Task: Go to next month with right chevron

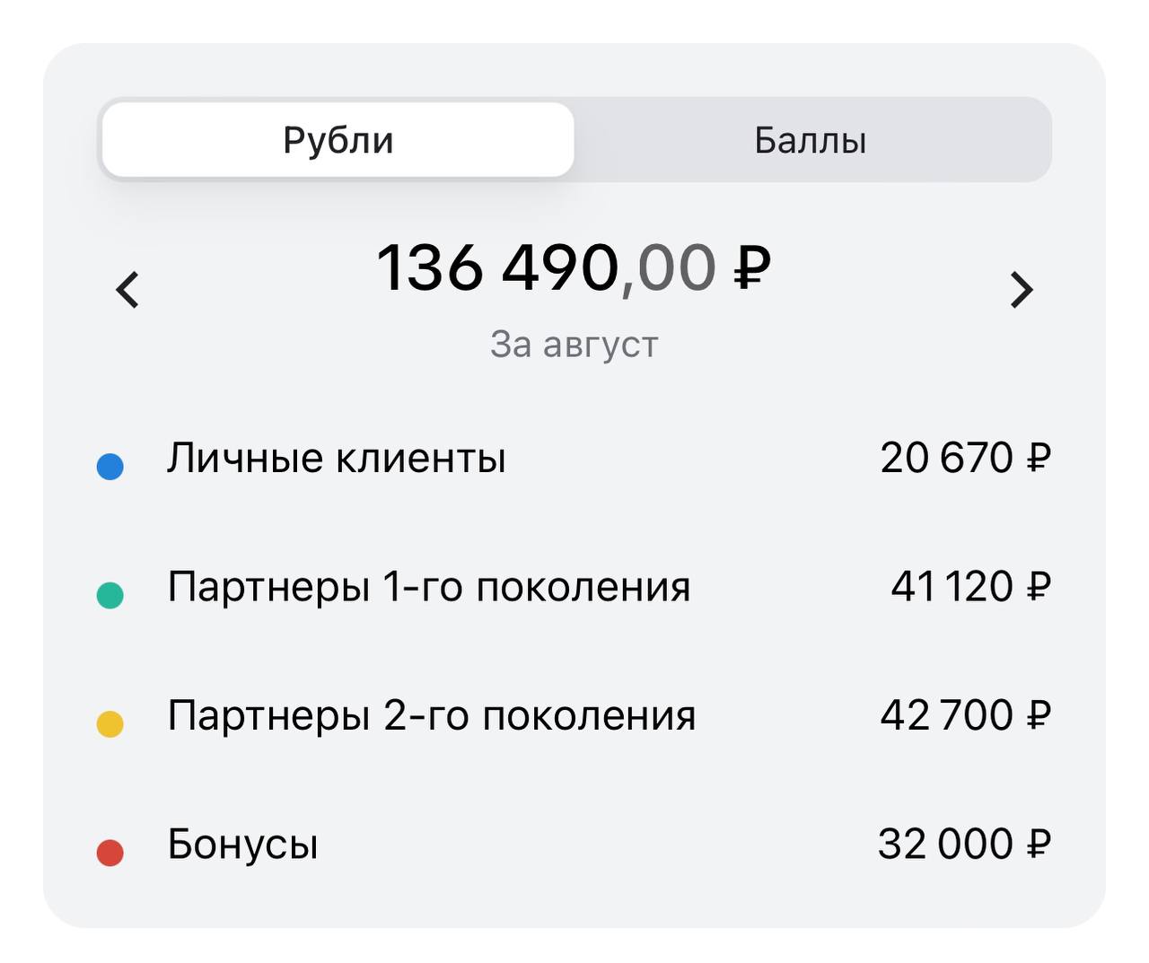Action: (1022, 290)
